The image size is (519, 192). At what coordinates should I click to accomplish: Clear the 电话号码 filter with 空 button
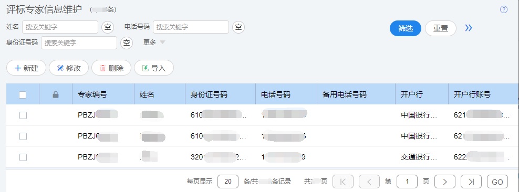tap(238, 27)
